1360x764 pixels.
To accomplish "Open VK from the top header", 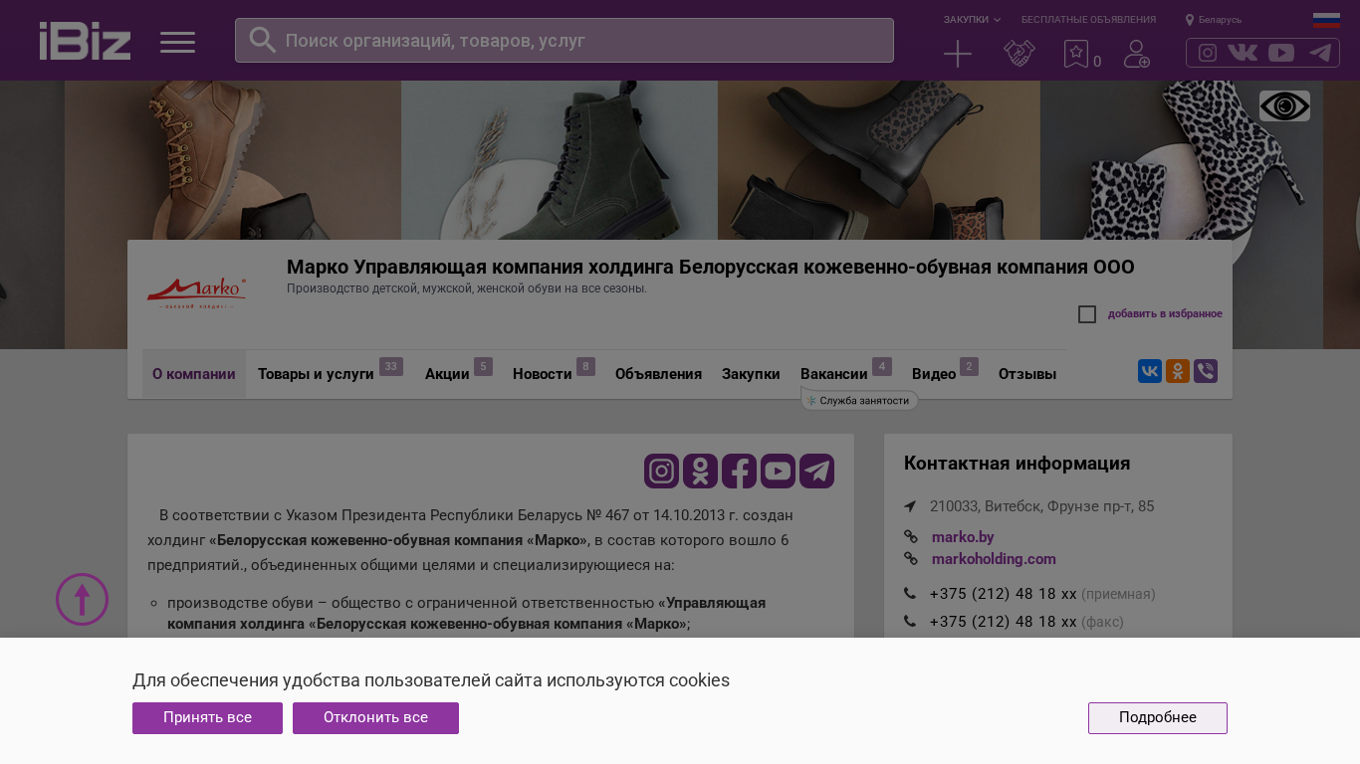I will coord(1243,53).
